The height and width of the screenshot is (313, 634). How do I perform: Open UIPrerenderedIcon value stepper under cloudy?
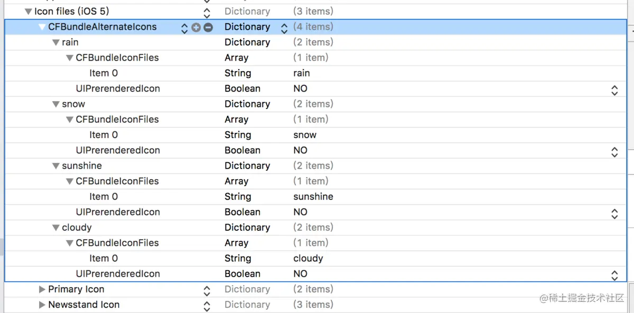(x=614, y=275)
